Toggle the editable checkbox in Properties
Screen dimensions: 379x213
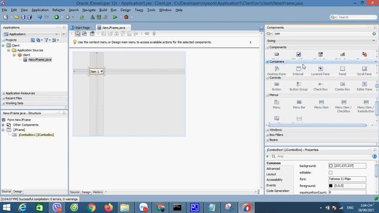click(330, 173)
